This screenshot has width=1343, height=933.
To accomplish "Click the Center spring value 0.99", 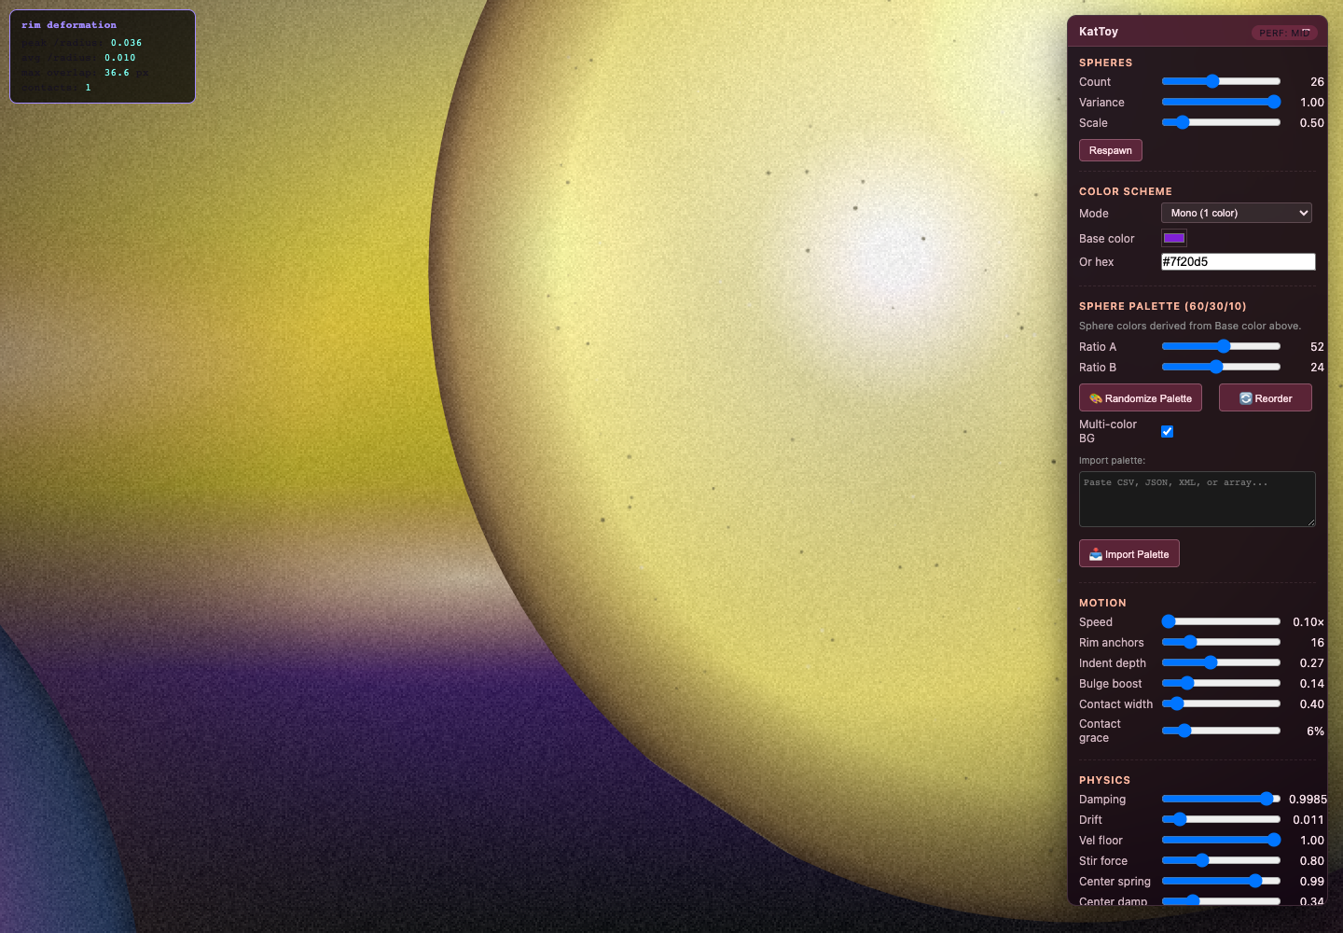I will coord(1311,882).
